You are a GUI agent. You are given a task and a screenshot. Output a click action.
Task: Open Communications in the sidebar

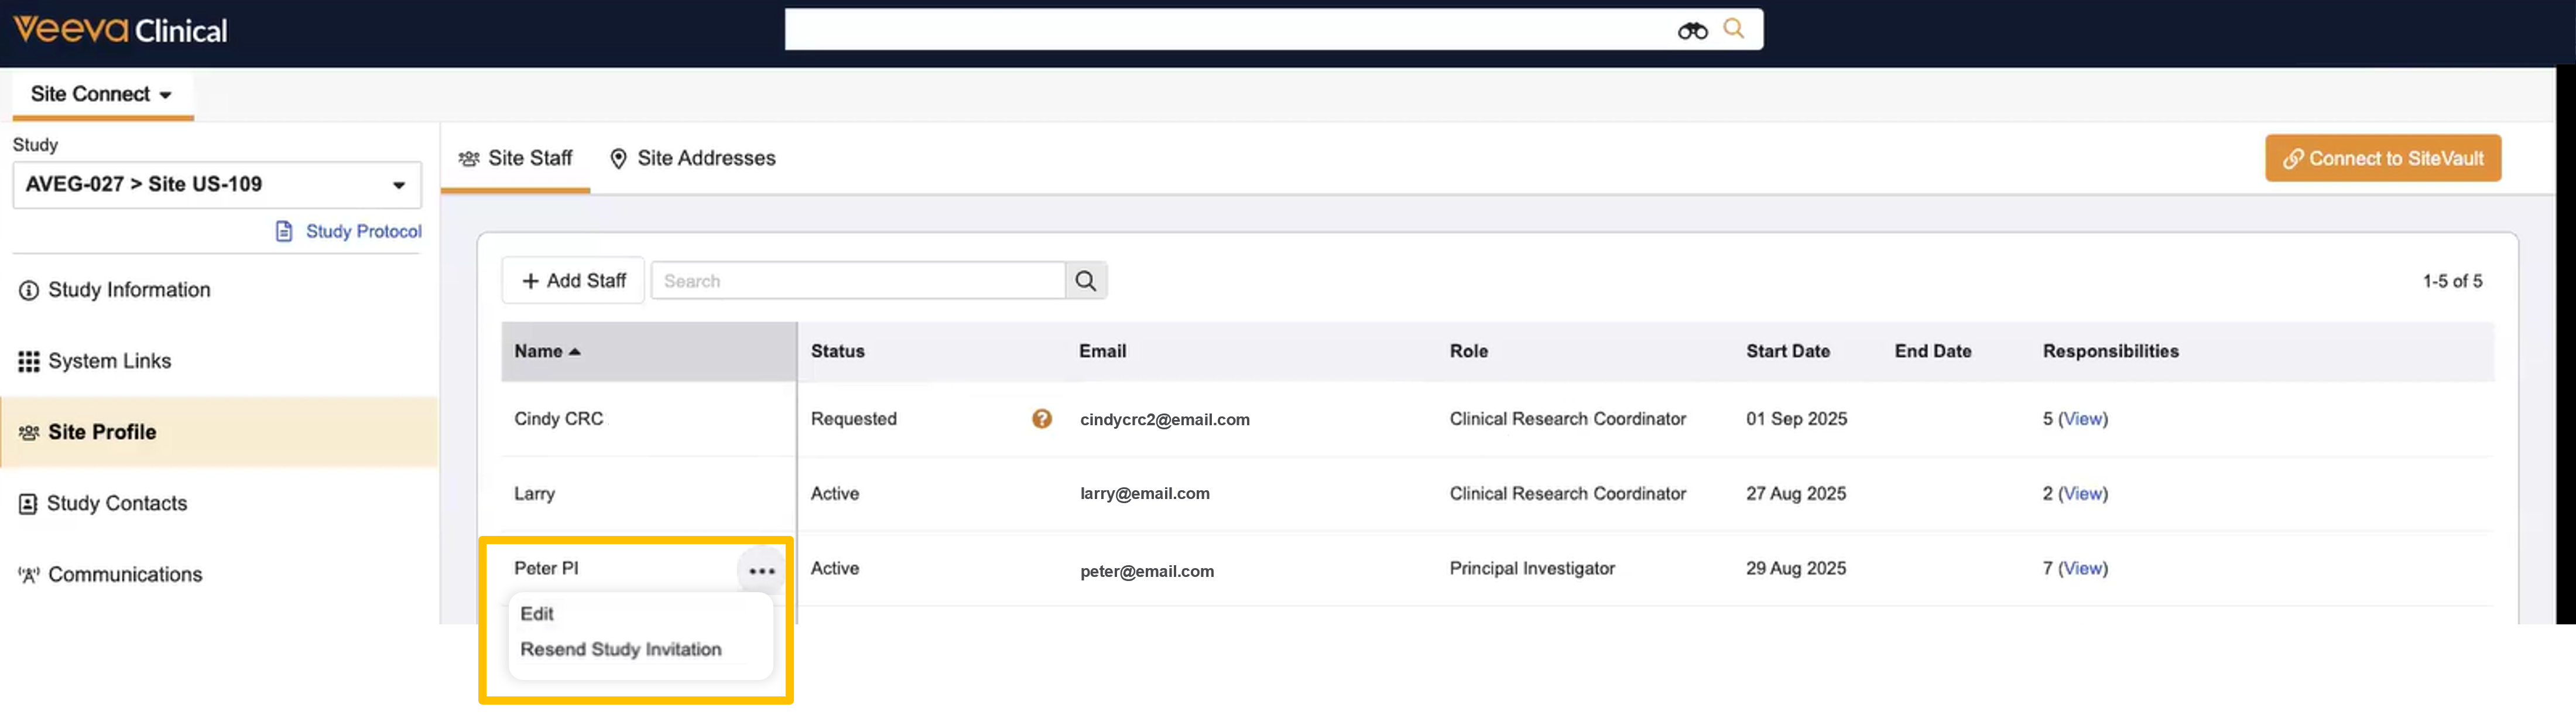pyautogui.click(x=125, y=575)
